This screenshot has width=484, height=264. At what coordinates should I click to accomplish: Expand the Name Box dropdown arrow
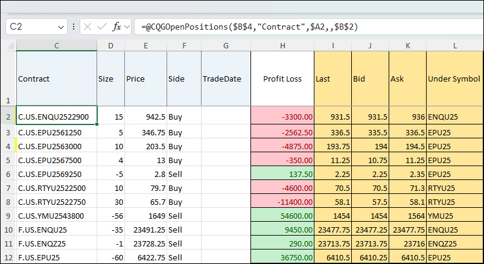coord(61,27)
